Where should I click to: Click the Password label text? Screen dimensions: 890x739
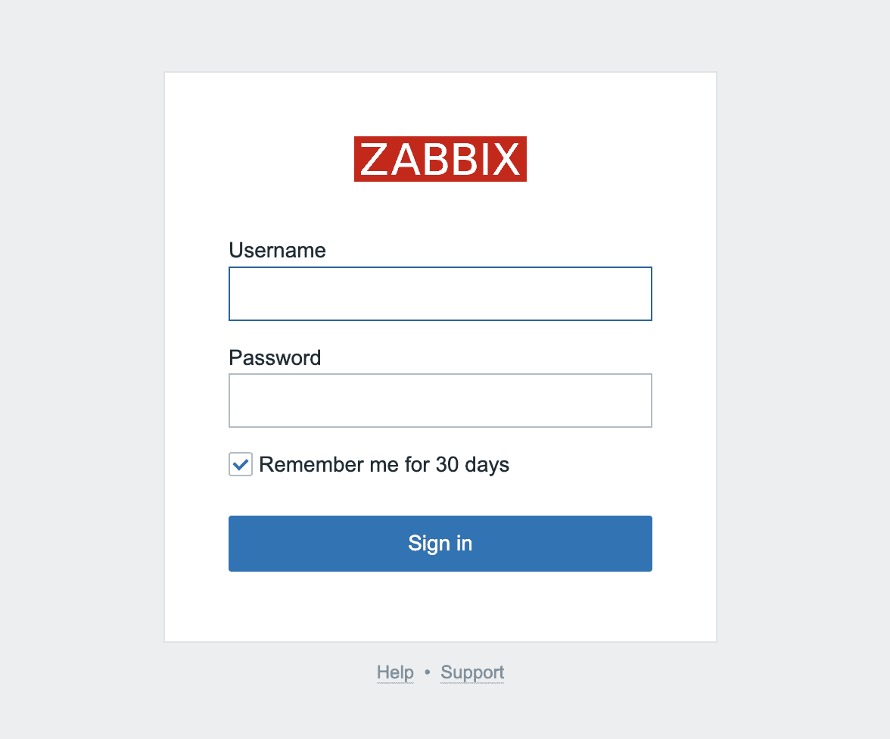click(275, 357)
